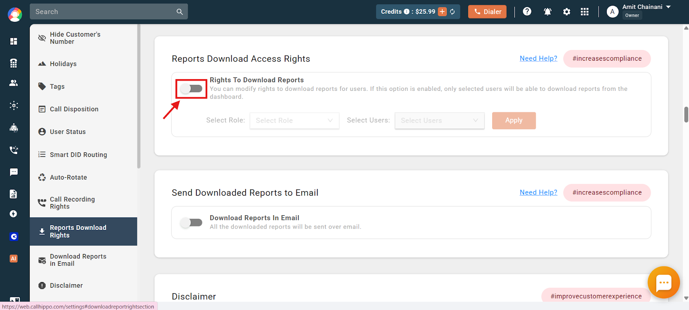
Task: Click the settings menu scrollbar
Action: [x=139, y=96]
